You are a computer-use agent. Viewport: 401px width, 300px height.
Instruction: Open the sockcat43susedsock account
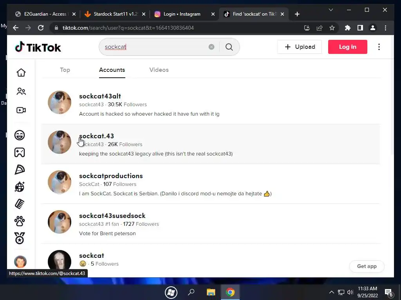tap(112, 216)
